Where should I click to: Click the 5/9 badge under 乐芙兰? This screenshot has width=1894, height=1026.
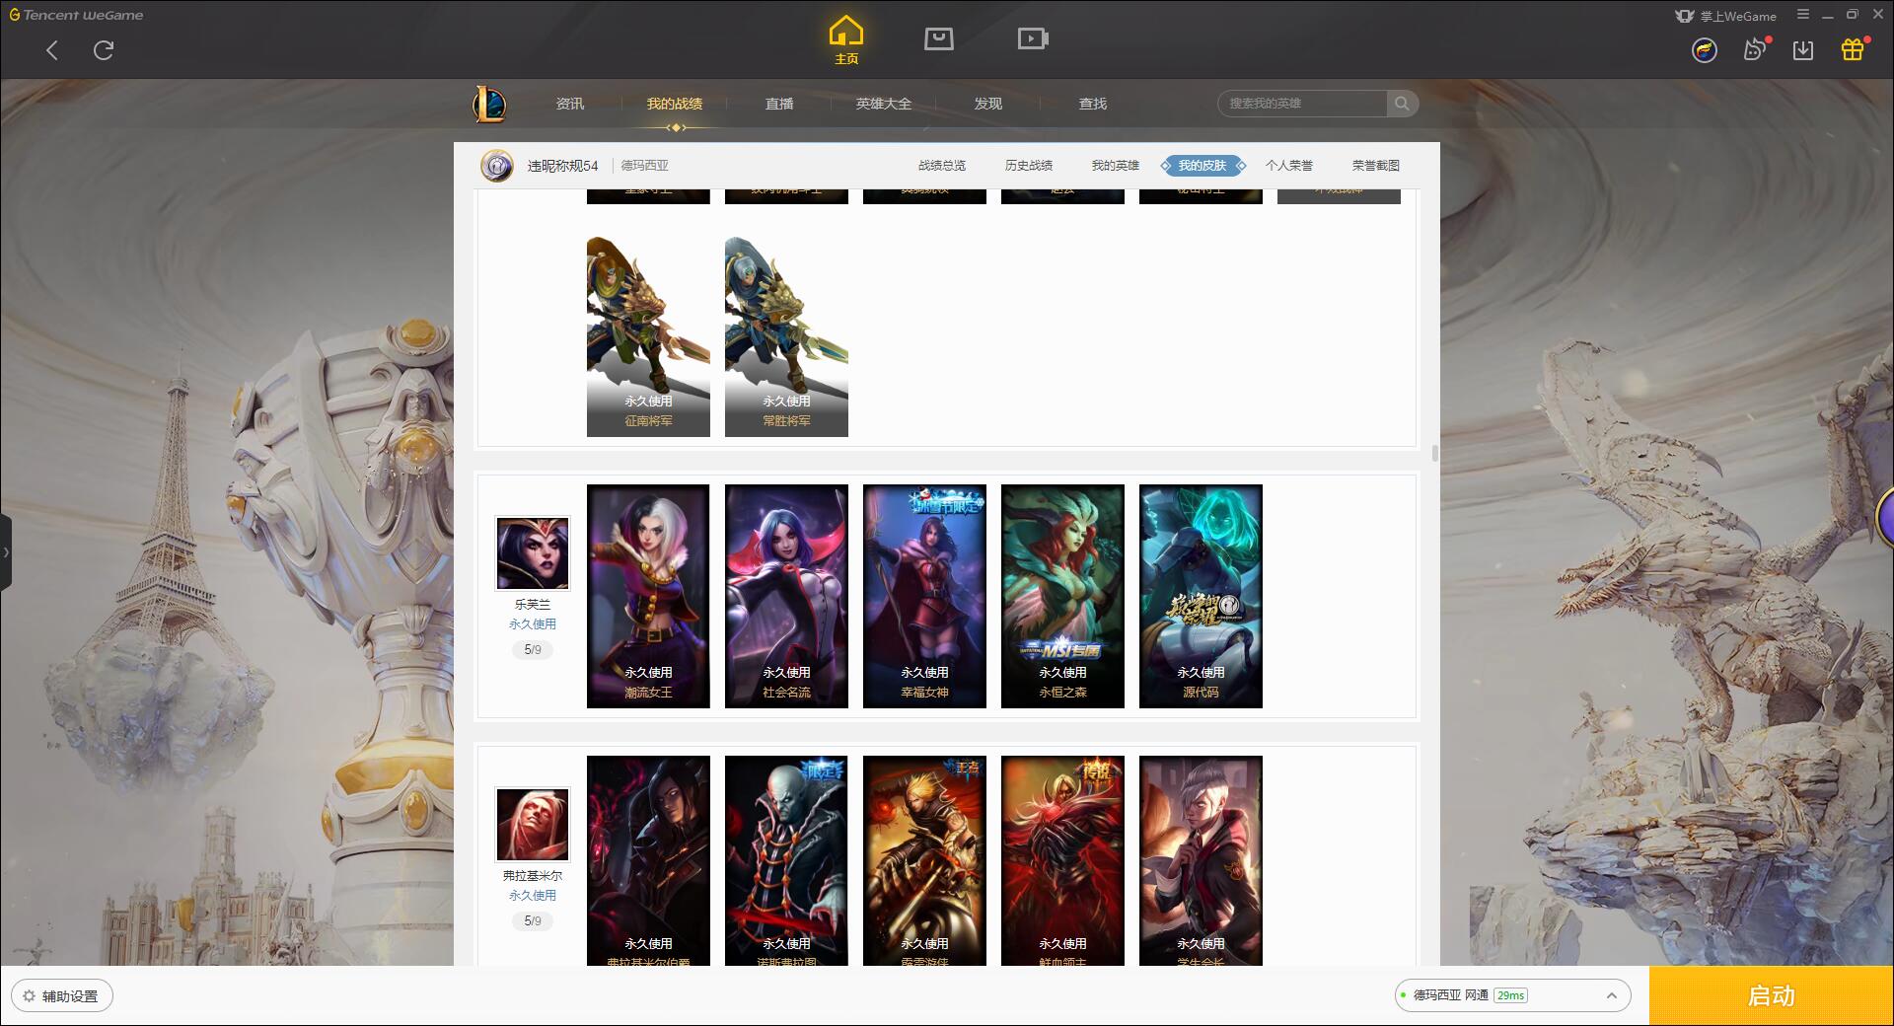click(x=533, y=649)
